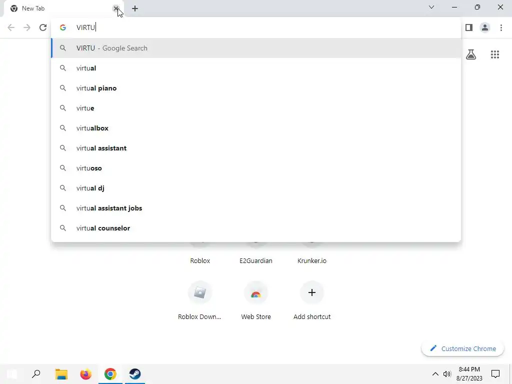
Task: Open Steam from the taskbar
Action: pos(135,374)
